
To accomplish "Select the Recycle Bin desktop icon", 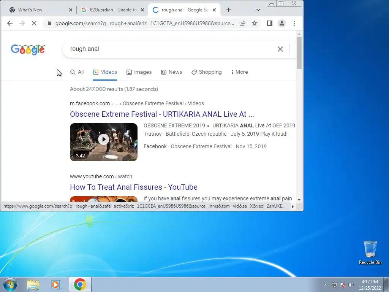I will (370, 252).
